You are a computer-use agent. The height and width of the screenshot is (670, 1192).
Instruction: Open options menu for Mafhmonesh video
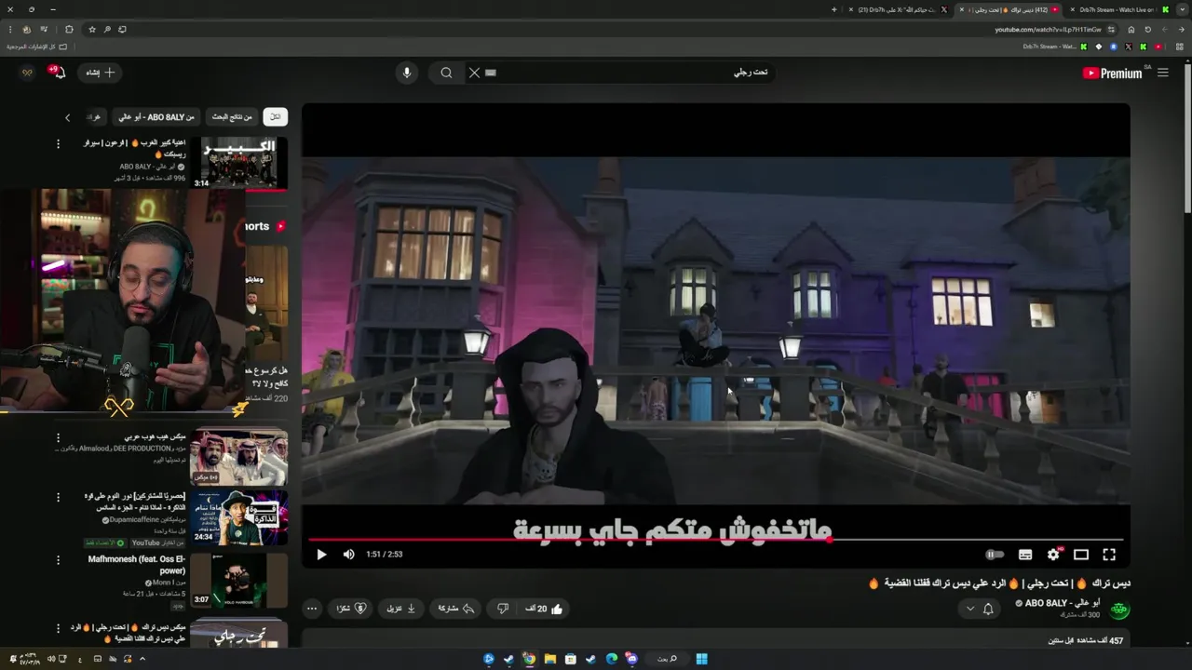[58, 560]
